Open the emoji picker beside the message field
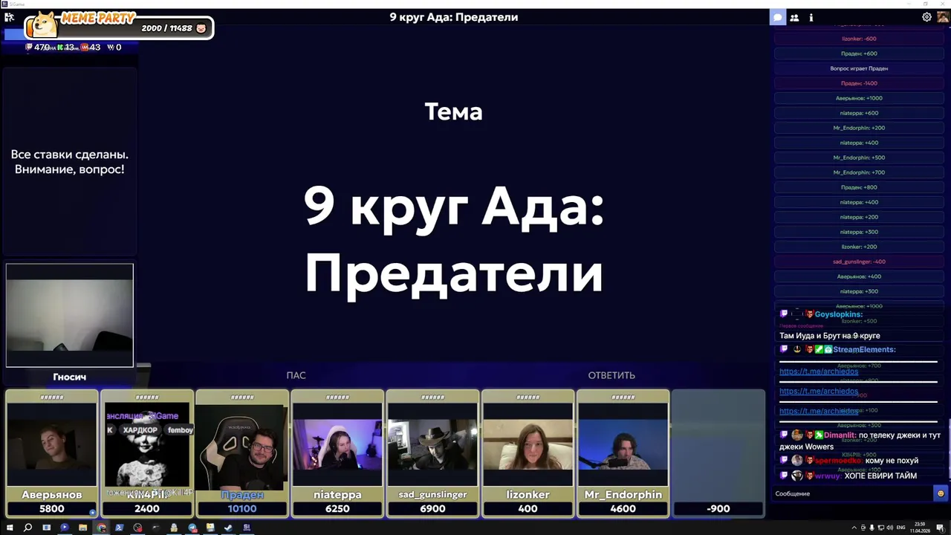Viewport: 951px width, 535px height. (941, 493)
